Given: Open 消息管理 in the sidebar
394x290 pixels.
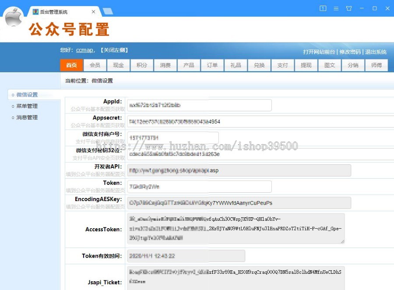Looking at the screenshot, I should coord(27,117).
